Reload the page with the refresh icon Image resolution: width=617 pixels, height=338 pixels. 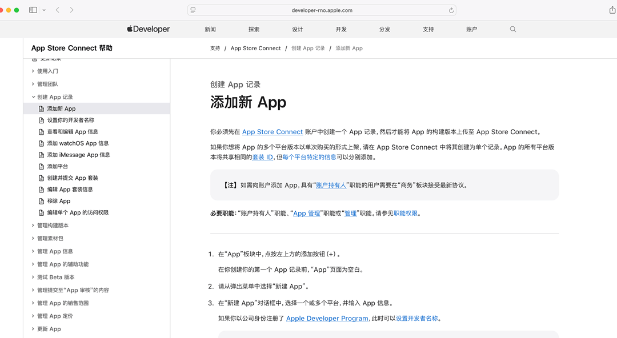click(451, 10)
